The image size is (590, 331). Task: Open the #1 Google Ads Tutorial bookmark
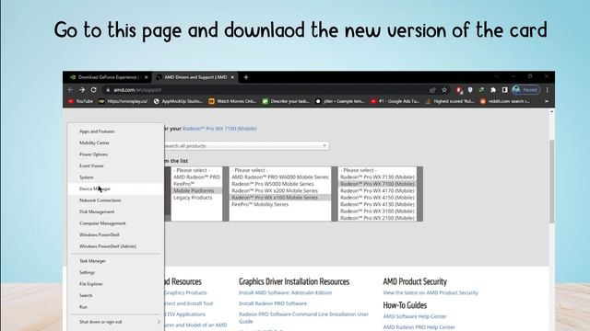[x=395, y=101]
